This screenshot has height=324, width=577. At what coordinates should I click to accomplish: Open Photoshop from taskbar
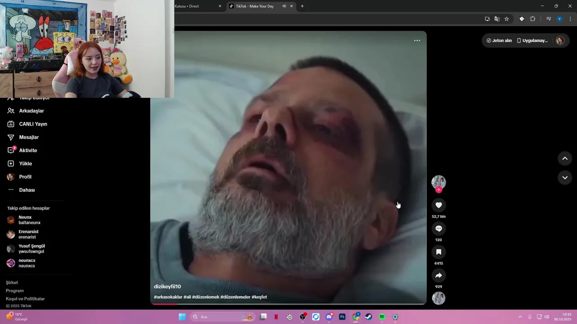point(342,317)
